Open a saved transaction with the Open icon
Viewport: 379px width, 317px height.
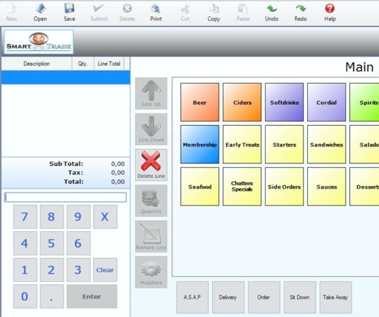point(40,12)
